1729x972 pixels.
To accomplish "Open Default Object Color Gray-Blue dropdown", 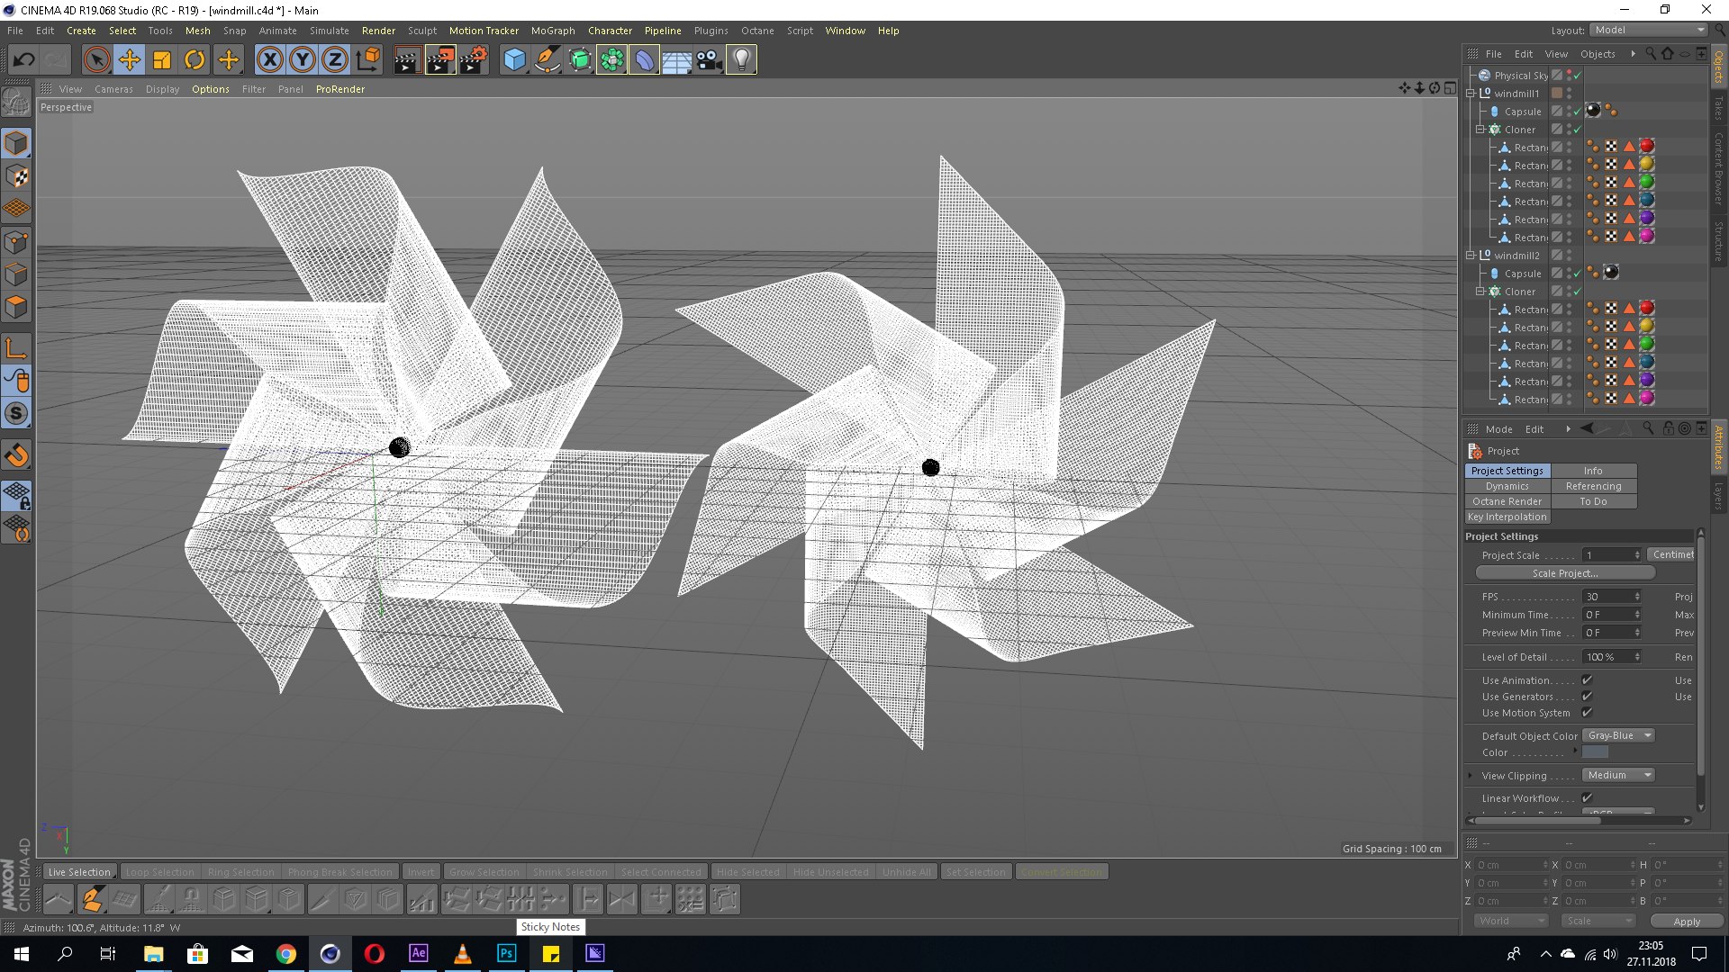I will click(x=1618, y=736).
